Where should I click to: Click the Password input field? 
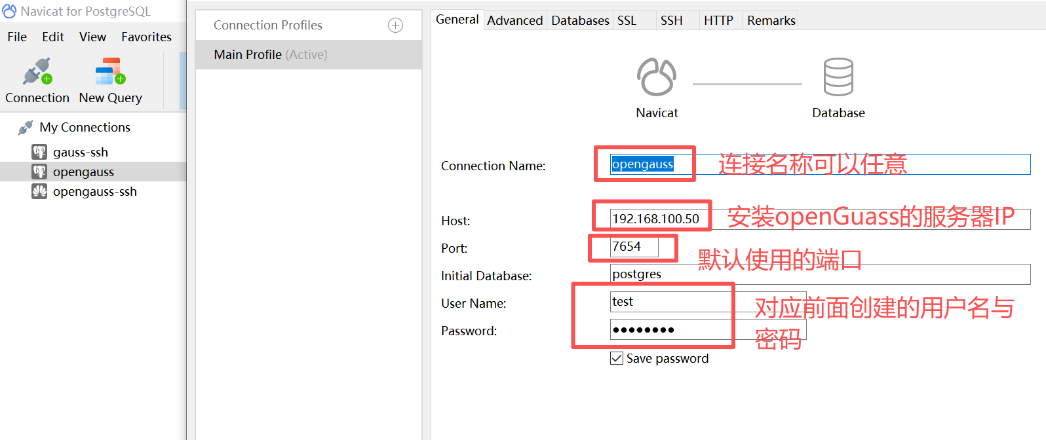click(708, 329)
